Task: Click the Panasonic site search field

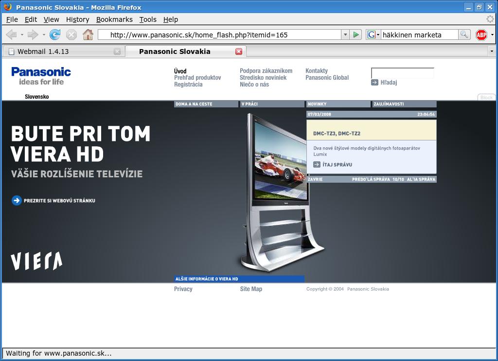Action: coord(402,73)
